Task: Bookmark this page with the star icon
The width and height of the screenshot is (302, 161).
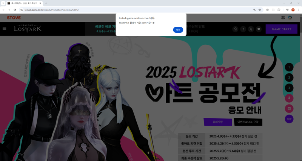Action: tap(260, 10)
